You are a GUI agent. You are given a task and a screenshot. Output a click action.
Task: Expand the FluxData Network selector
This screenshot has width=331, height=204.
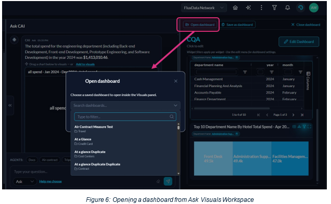[x=203, y=8]
